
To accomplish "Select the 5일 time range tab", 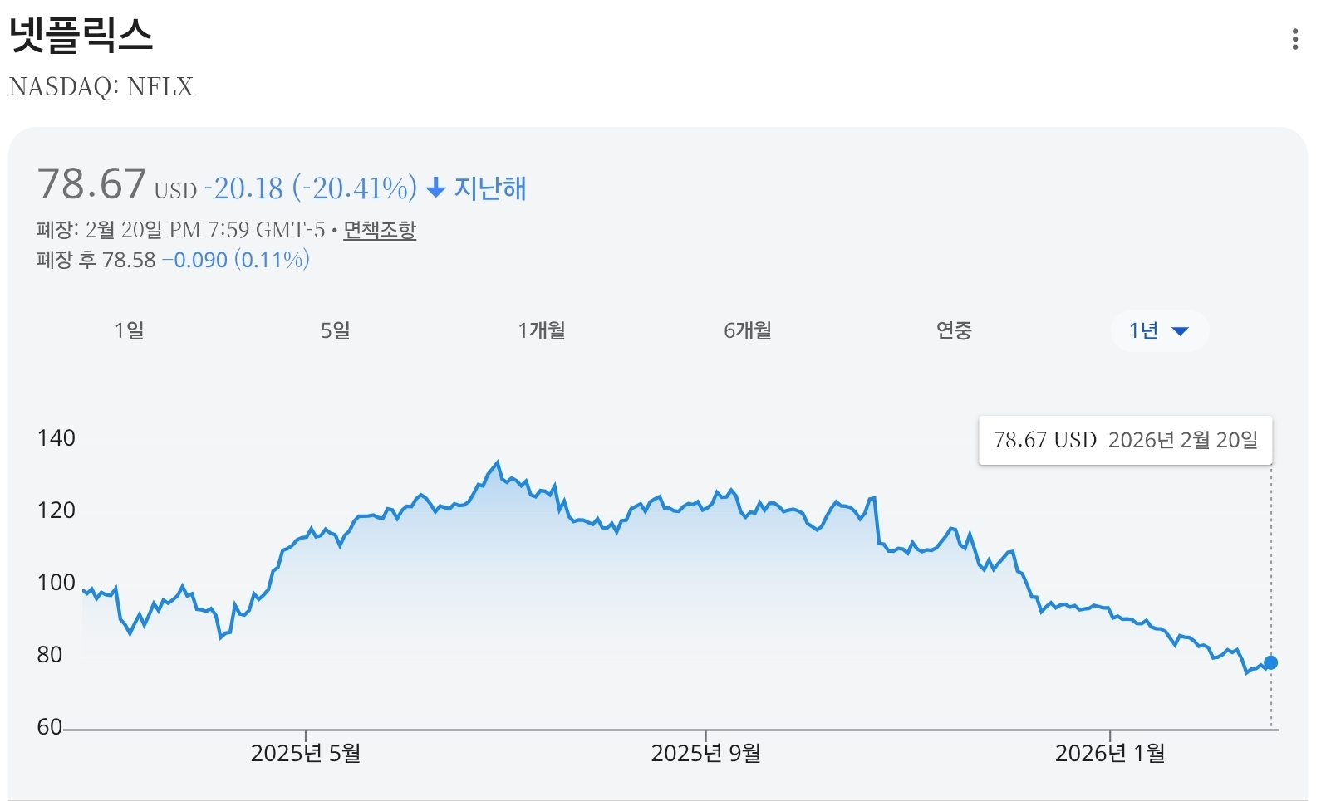I will point(336,330).
